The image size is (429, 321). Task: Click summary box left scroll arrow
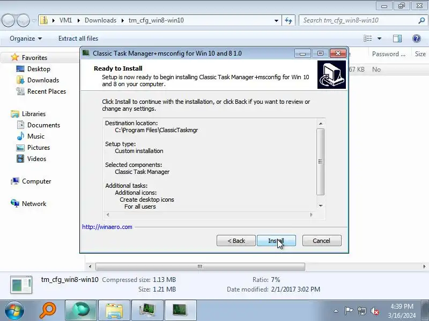click(108, 215)
